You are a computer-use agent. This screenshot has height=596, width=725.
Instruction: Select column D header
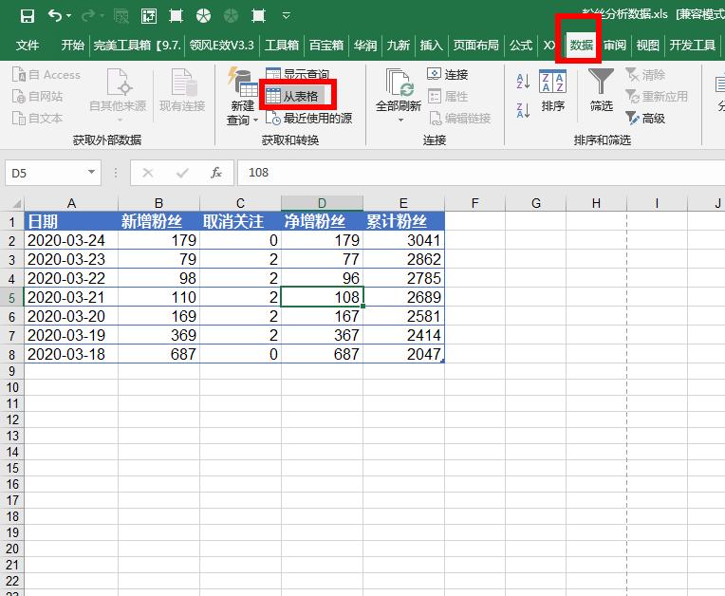(322, 203)
